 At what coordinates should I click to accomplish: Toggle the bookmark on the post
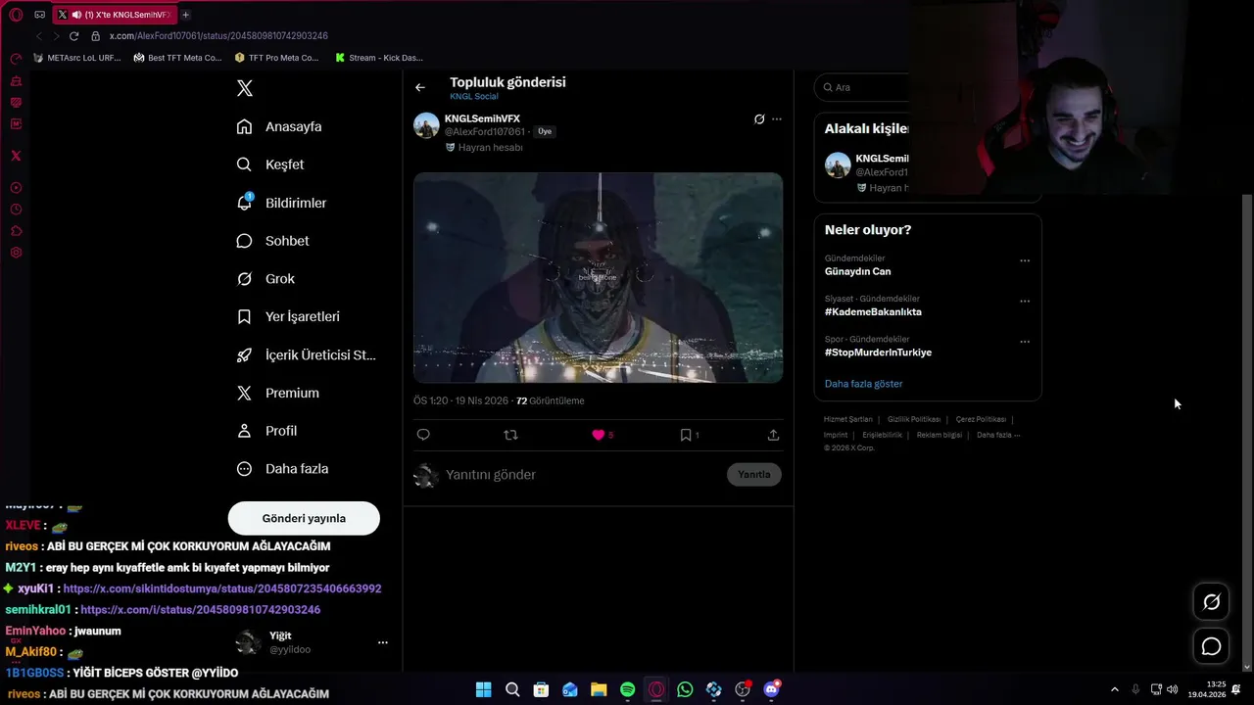pos(686,435)
